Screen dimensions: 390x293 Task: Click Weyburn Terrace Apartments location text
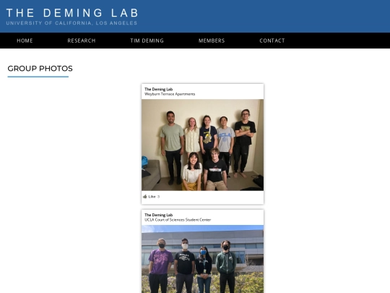pyautogui.click(x=170, y=94)
